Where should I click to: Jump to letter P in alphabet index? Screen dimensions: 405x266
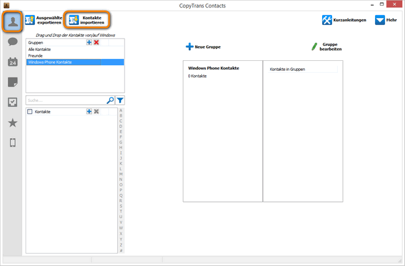121,190
